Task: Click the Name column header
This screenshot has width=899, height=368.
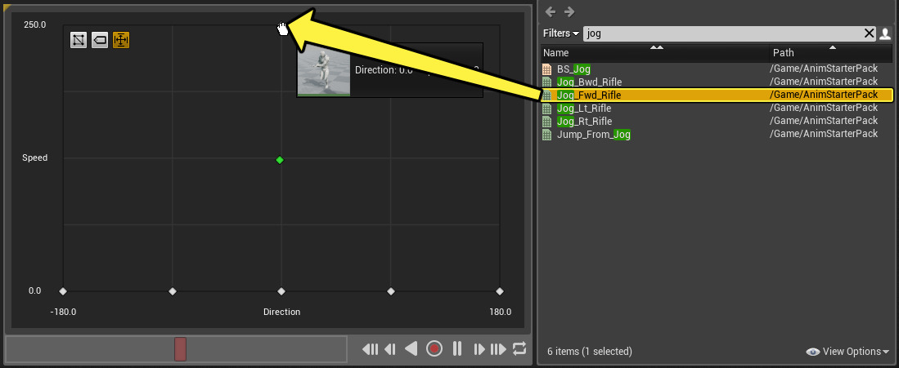Action: click(x=556, y=52)
